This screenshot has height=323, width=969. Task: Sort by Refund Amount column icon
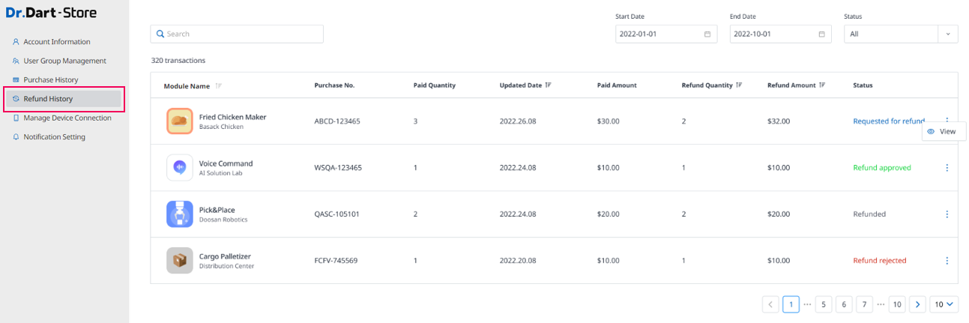pyautogui.click(x=823, y=85)
